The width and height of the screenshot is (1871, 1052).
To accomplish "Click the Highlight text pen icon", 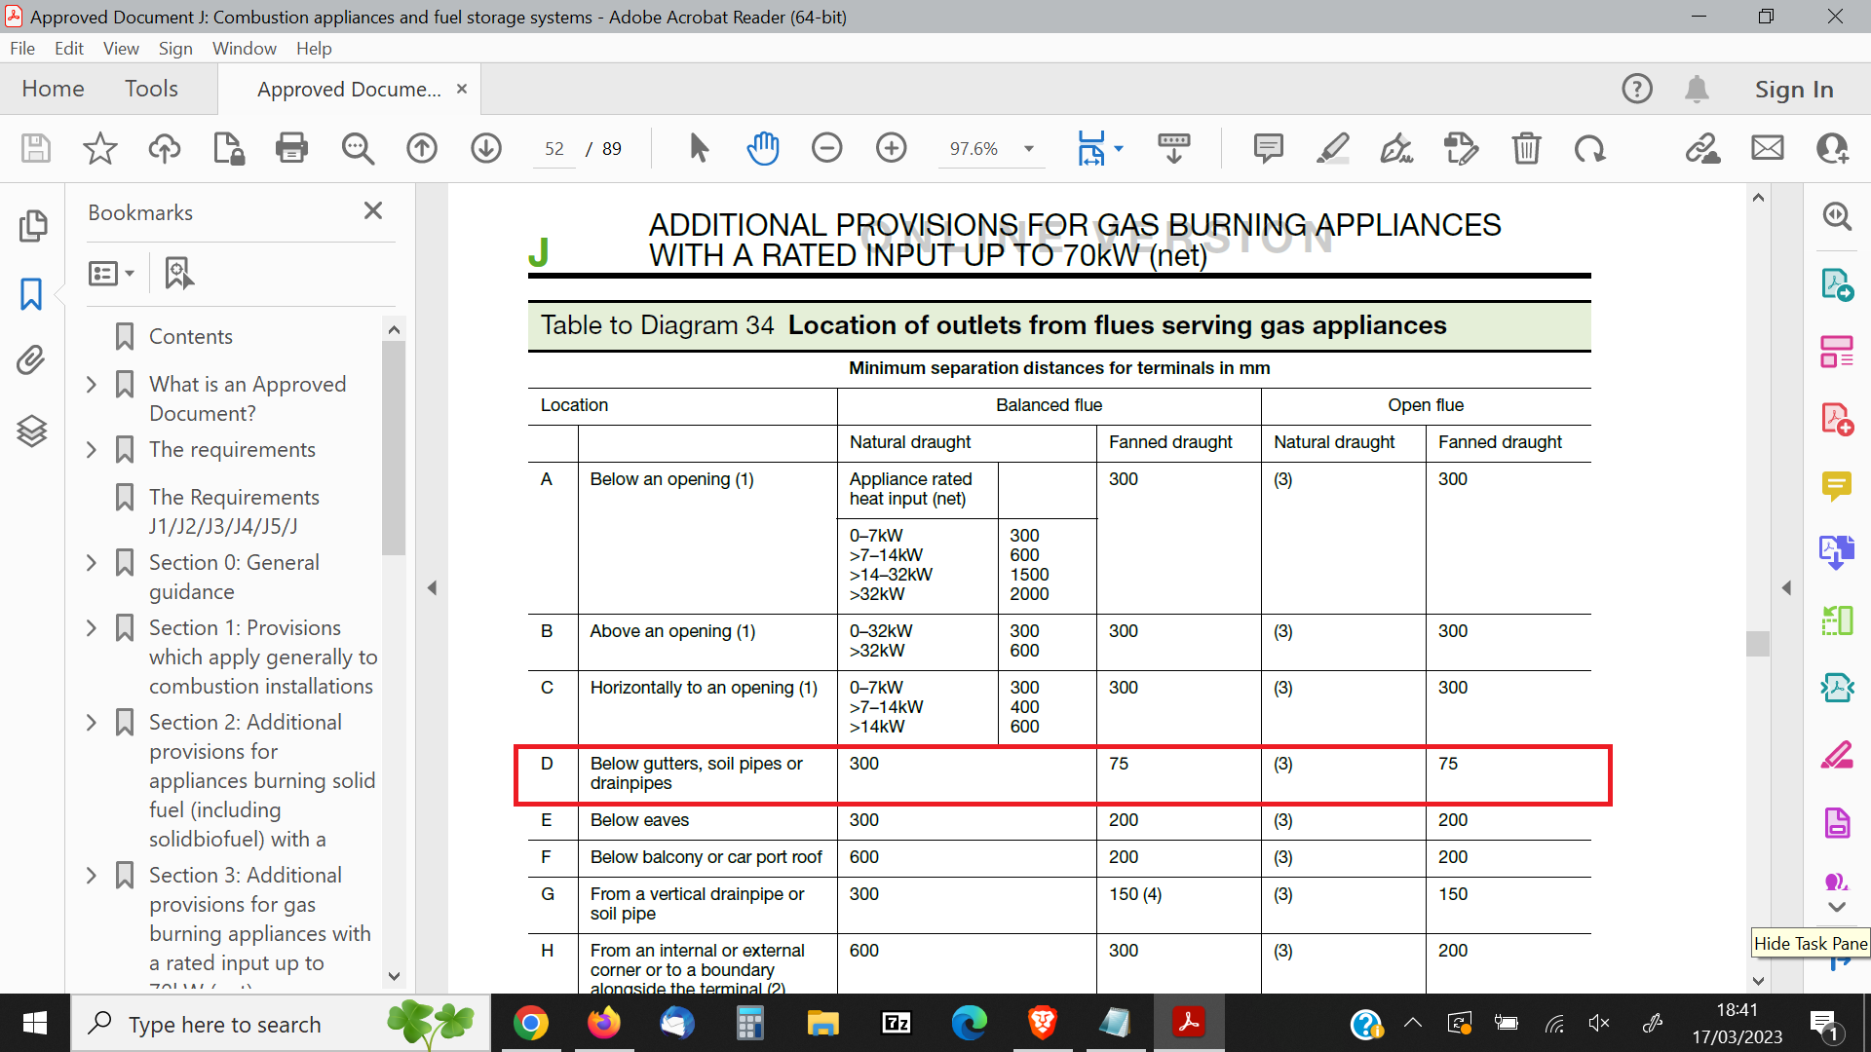I will click(1332, 148).
